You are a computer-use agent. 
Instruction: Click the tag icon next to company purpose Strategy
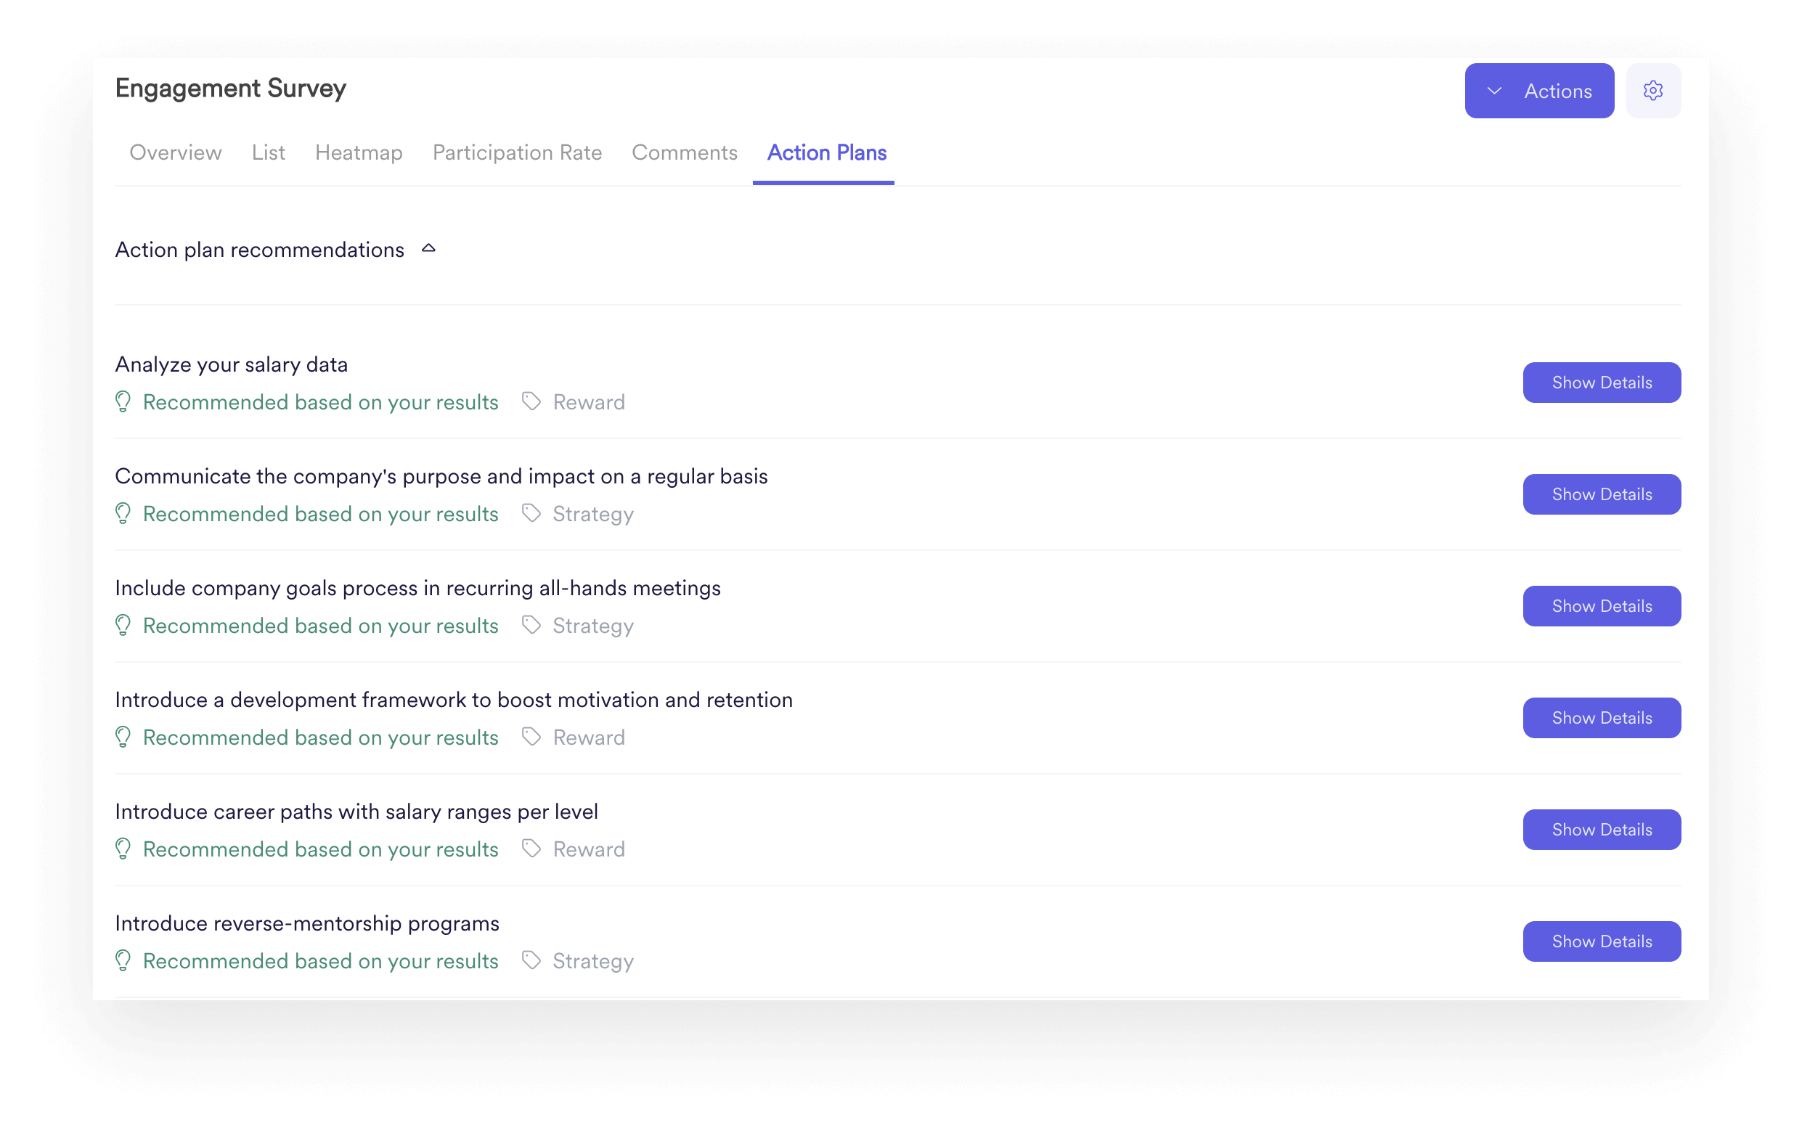click(530, 513)
